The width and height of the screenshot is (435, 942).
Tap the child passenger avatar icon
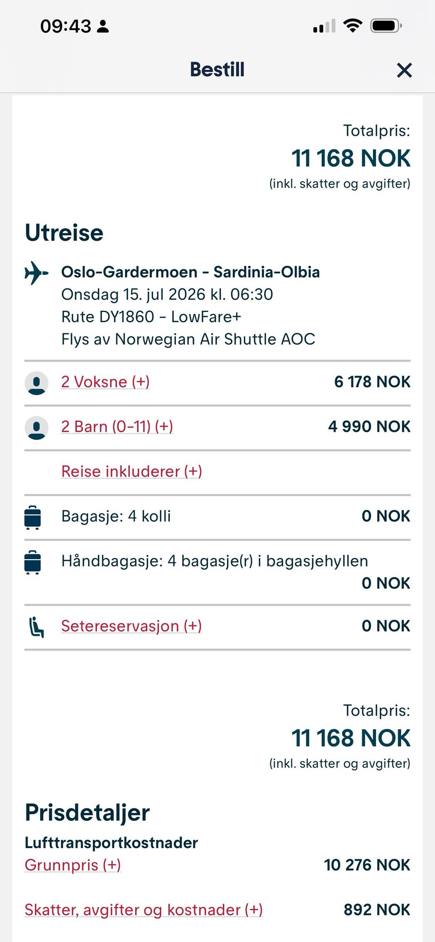click(x=36, y=427)
